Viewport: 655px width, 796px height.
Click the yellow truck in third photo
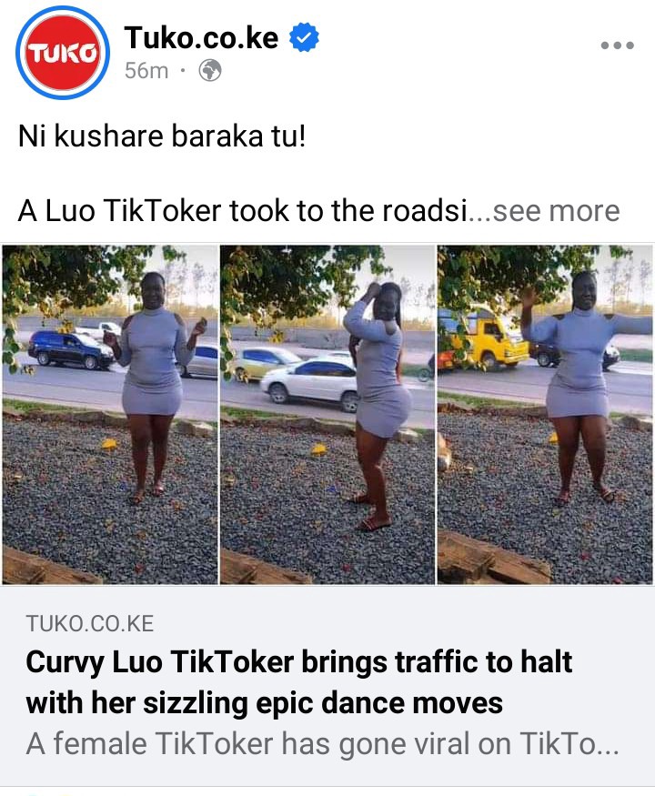[482, 338]
